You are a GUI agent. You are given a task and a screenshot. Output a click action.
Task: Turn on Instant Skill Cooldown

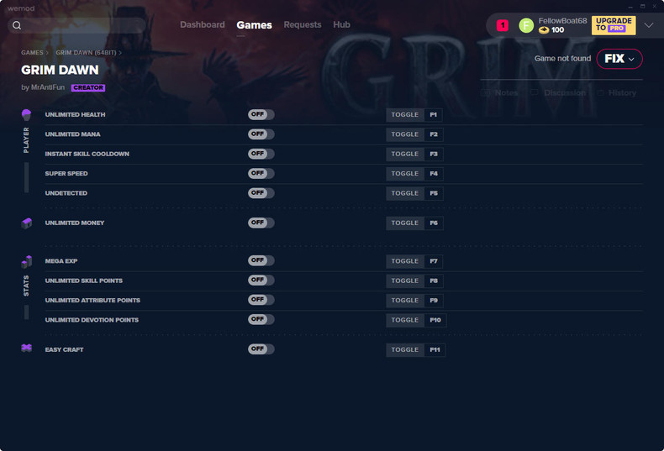point(261,154)
